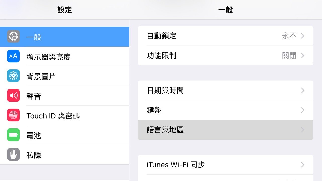Screen dimensions: 322x181
Task: Tap the Display & Brightness AA icon
Action: (x=13, y=56)
